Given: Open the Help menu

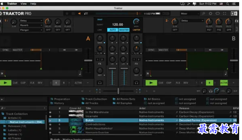Looking at the screenshot, I should pyautogui.click(x=33, y=4).
